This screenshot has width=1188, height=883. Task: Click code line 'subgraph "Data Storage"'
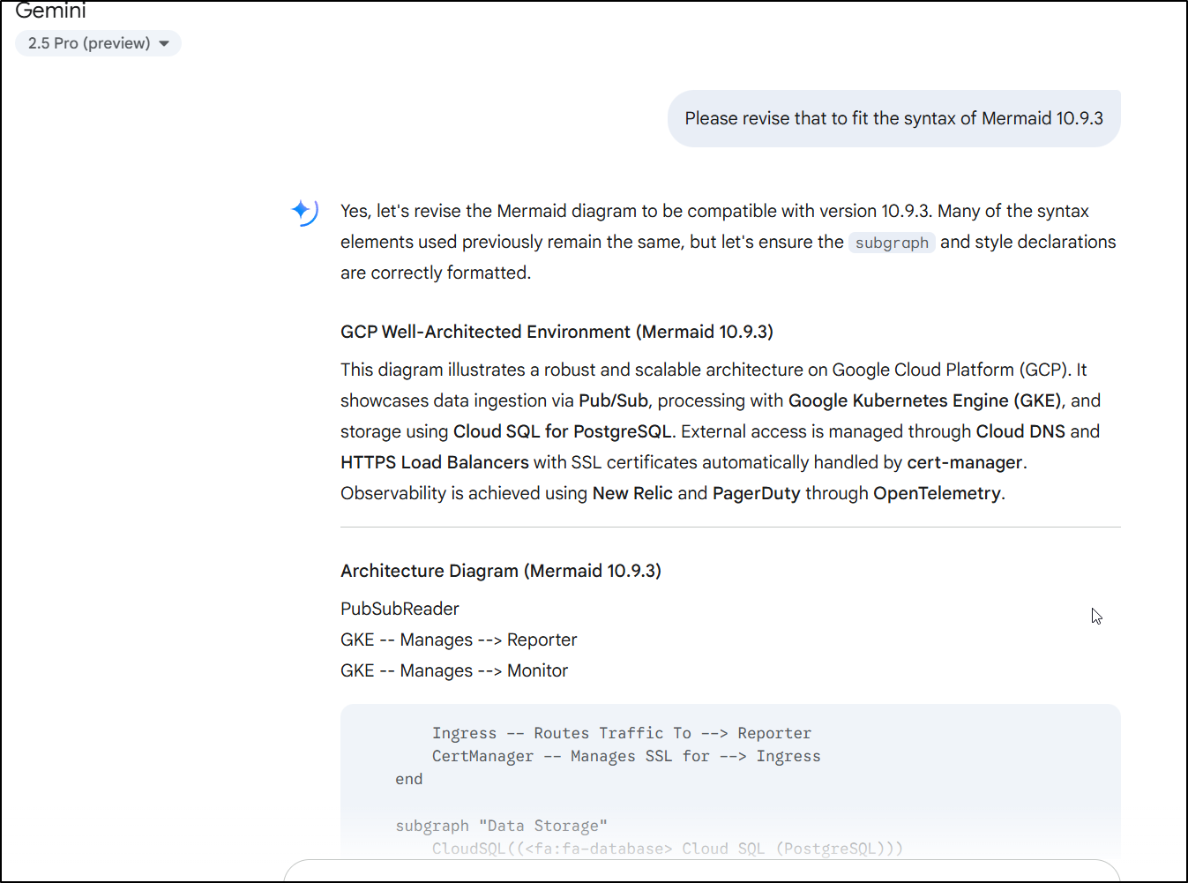point(501,826)
